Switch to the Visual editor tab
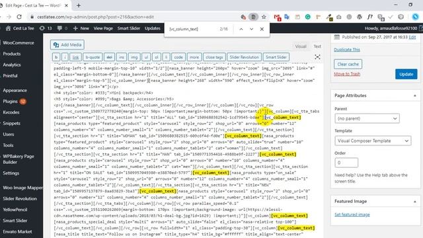Image resolution: width=423 pixels, height=238 pixels. tap(301, 46)
